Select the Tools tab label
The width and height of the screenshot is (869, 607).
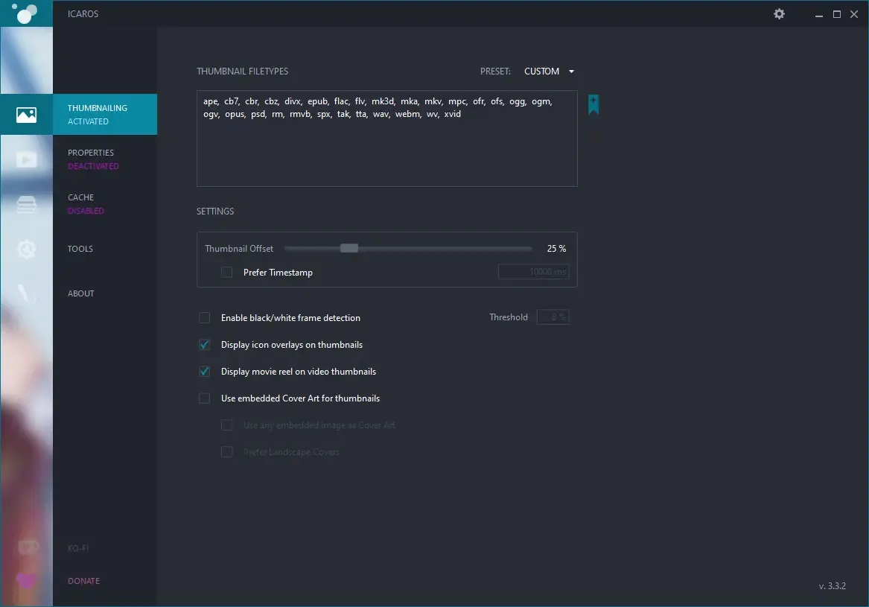tap(80, 249)
